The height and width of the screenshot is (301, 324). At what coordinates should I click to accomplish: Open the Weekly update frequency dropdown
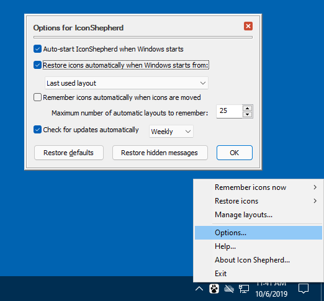tap(171, 132)
